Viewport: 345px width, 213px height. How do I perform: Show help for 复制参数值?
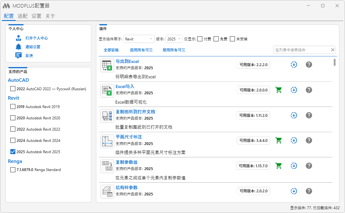click(x=309, y=166)
